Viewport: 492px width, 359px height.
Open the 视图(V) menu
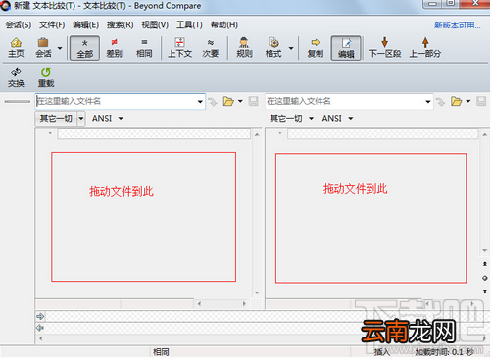[155, 24]
